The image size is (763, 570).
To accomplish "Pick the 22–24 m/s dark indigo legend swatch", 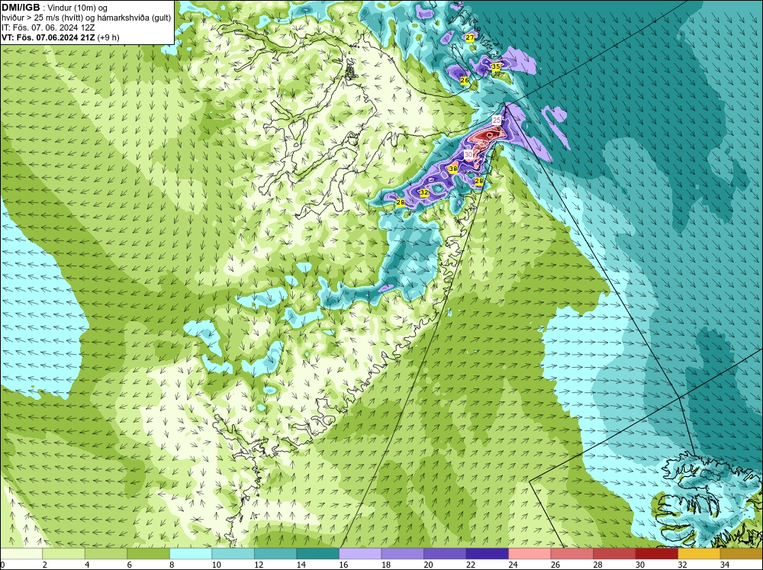I will point(487,553).
